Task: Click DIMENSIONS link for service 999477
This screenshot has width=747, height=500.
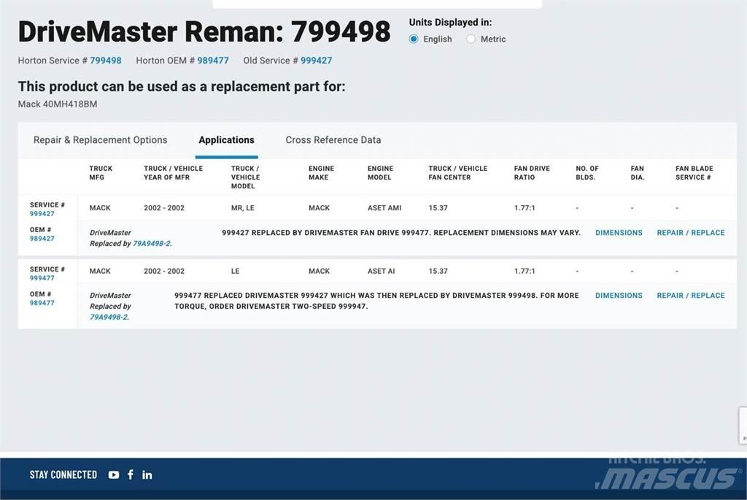Action: [x=619, y=296]
